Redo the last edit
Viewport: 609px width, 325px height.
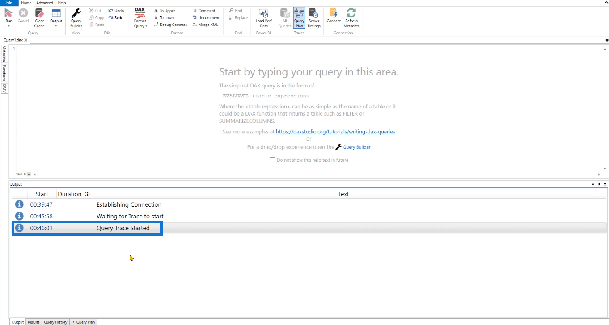tap(116, 18)
